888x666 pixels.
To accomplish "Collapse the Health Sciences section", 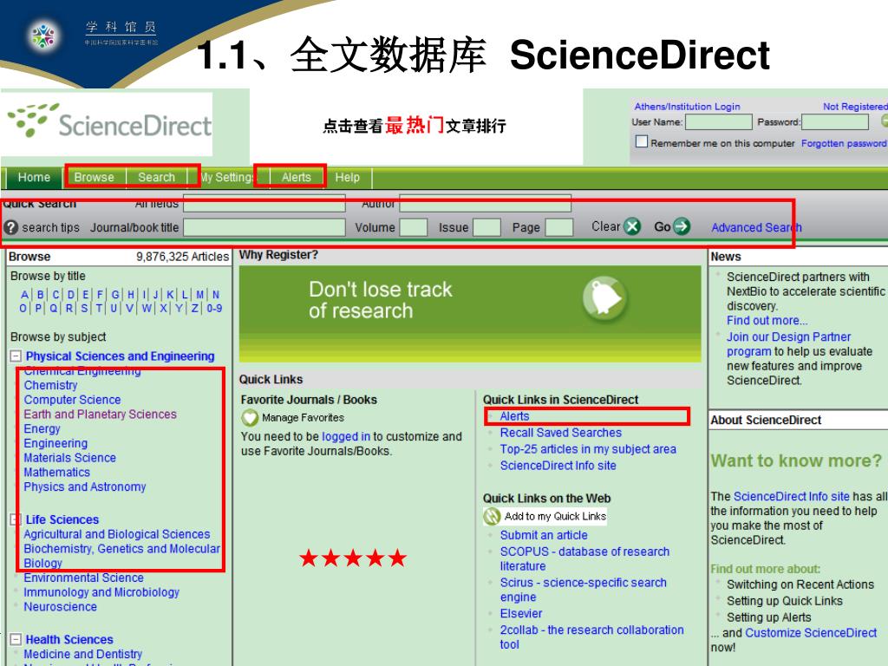I will pyautogui.click(x=16, y=639).
